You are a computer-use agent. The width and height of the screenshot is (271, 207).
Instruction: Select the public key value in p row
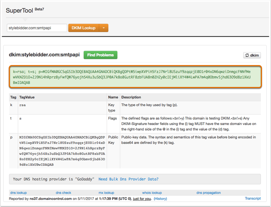click(62, 151)
